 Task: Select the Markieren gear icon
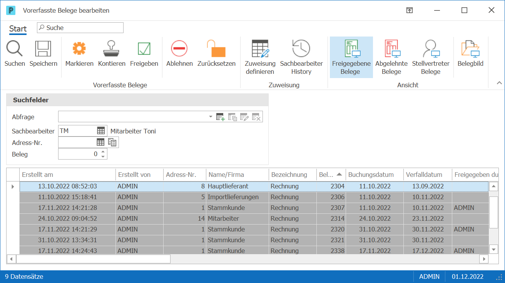(x=79, y=49)
